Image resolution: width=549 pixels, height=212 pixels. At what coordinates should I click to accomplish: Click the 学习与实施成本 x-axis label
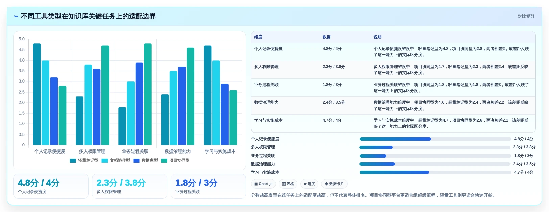(220, 151)
